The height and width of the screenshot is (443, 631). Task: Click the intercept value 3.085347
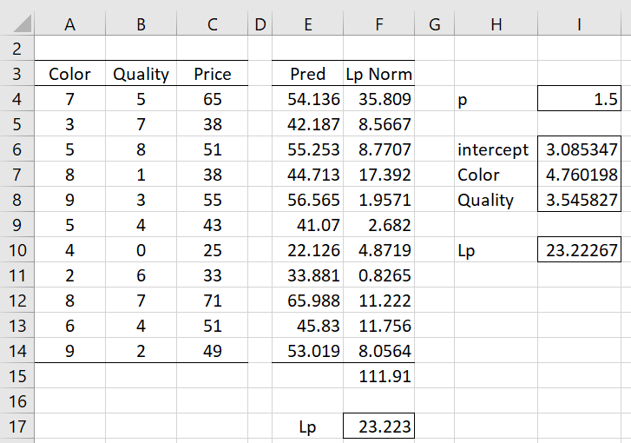[x=579, y=149]
